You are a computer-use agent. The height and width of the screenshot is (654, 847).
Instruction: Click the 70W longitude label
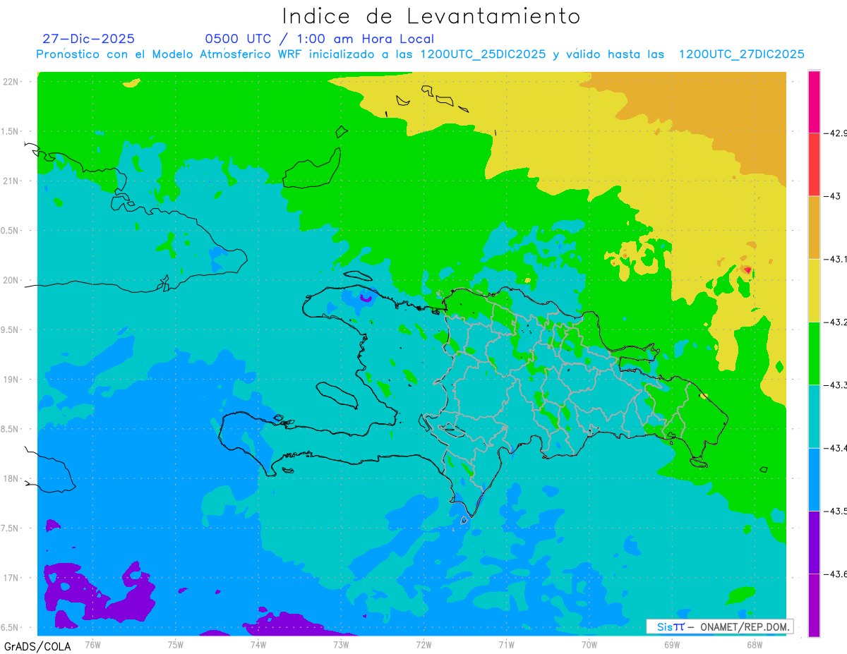[589, 643]
